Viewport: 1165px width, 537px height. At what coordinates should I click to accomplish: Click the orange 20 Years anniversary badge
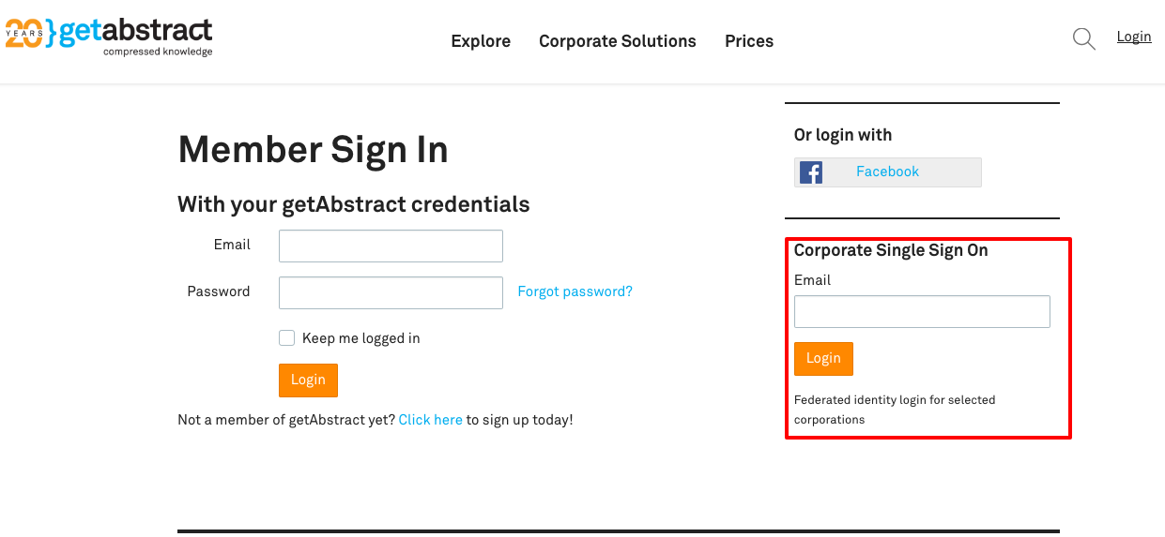click(23, 34)
